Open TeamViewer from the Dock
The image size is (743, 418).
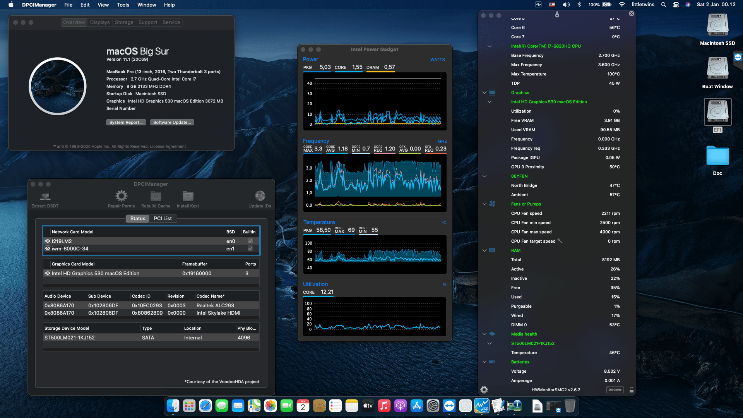pyautogui.click(x=449, y=406)
